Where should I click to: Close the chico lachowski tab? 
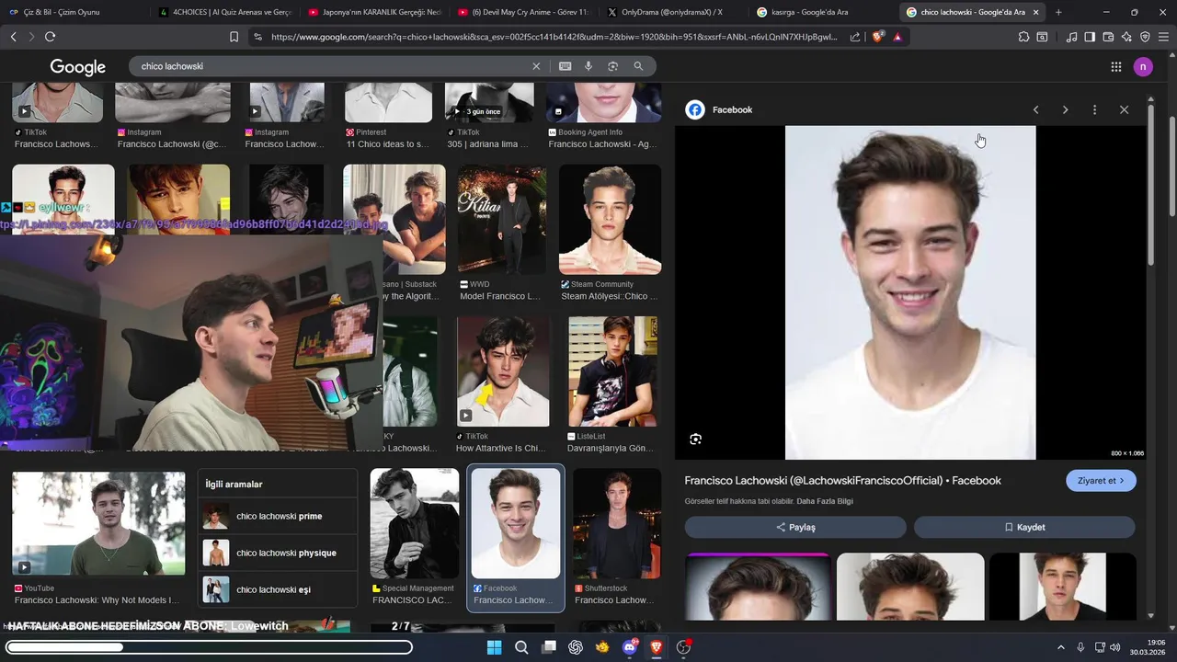tap(1036, 12)
